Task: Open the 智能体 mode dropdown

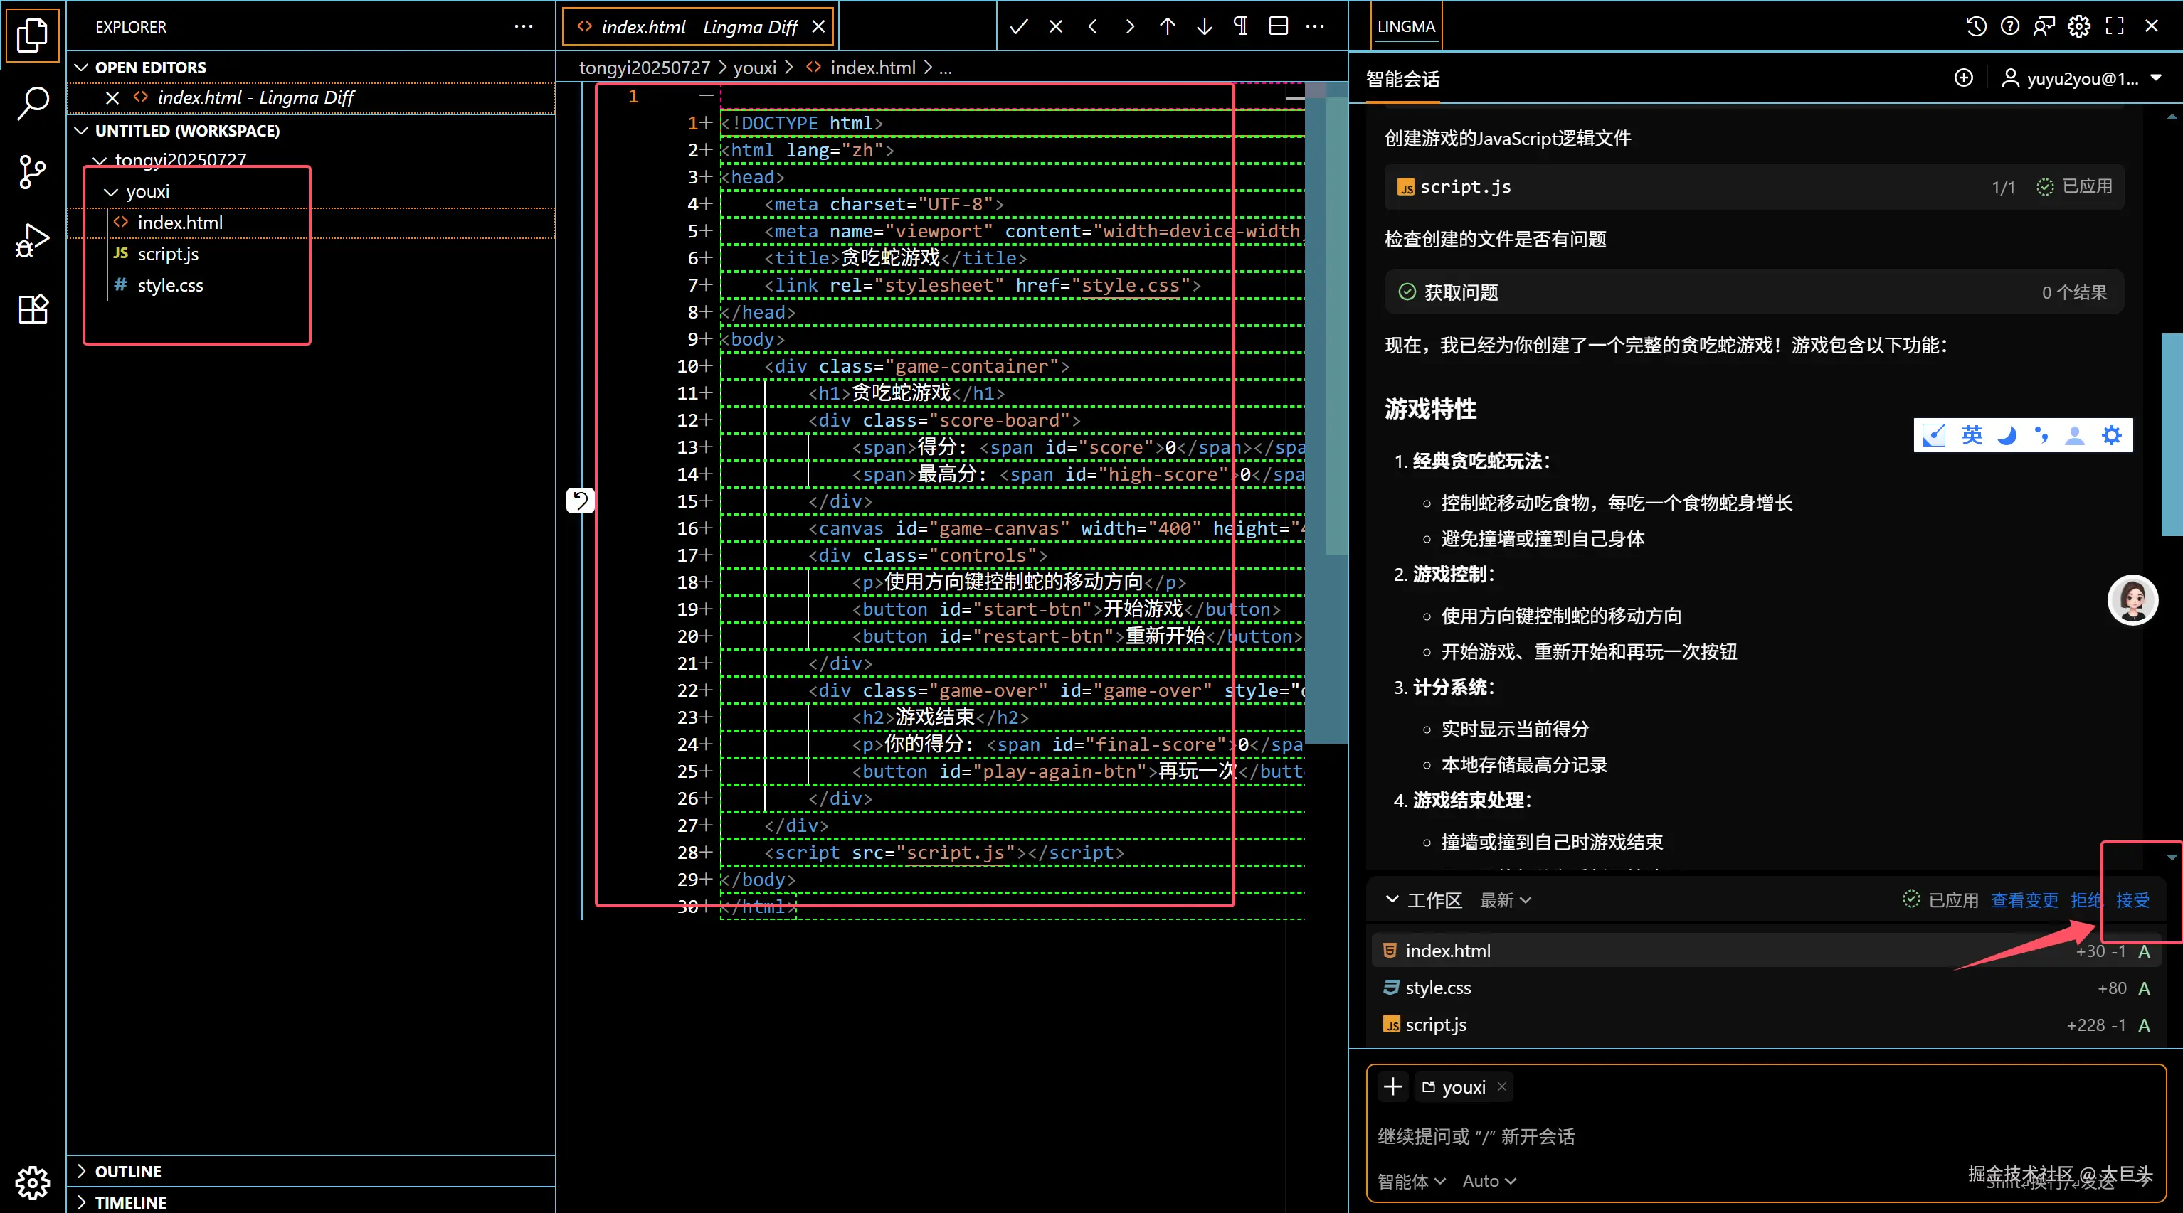Action: [x=1410, y=1181]
